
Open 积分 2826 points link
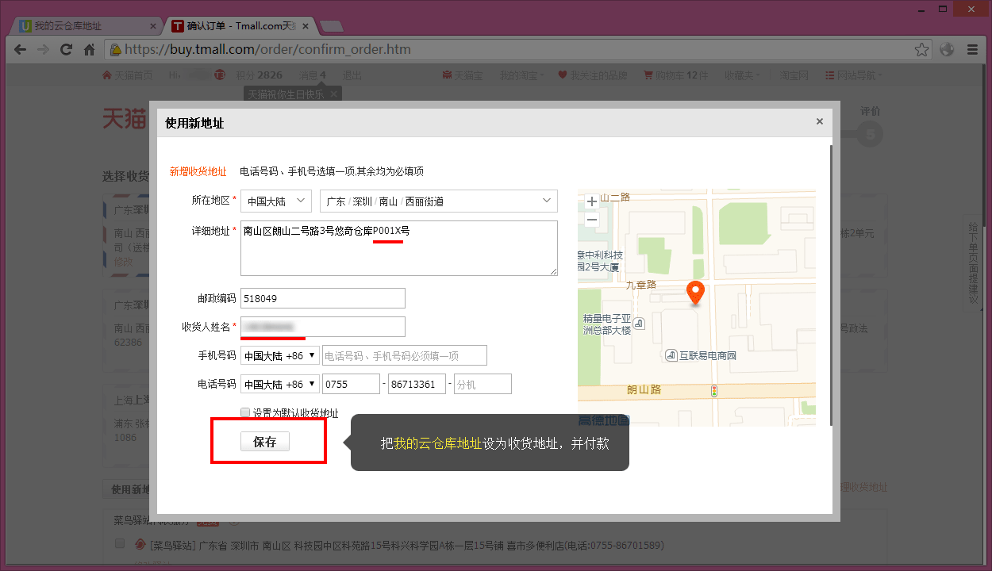point(260,75)
